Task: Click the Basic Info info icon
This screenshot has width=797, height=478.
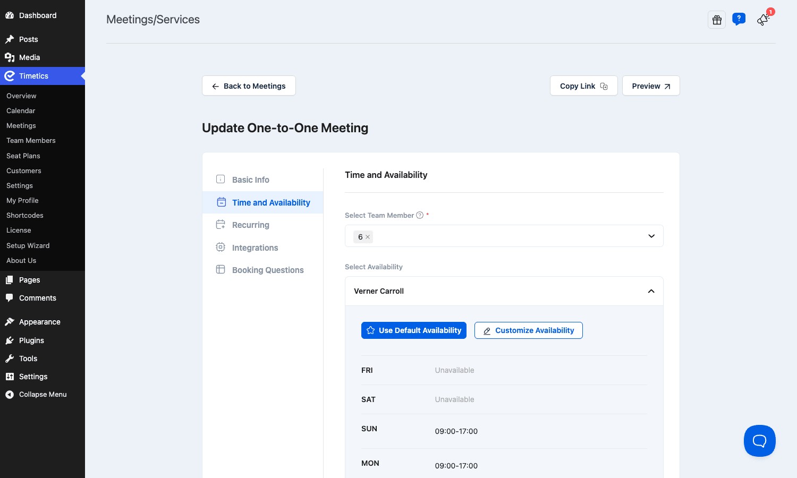Action: [221, 180]
